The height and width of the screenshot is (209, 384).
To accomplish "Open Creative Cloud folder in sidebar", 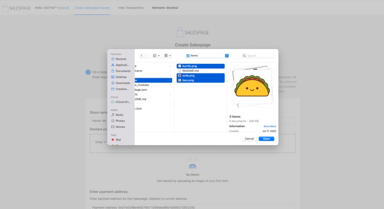I will pos(121,89).
